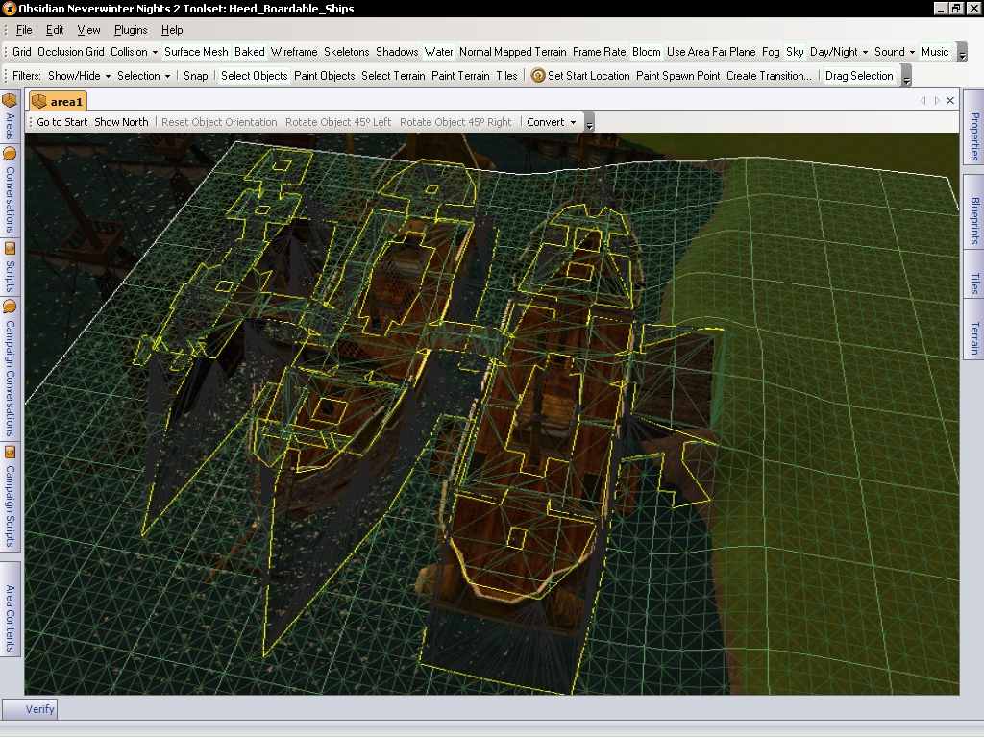Image resolution: width=984 pixels, height=738 pixels.
Task: Click the Campaign Conversations bubble icon
Action: 10,307
